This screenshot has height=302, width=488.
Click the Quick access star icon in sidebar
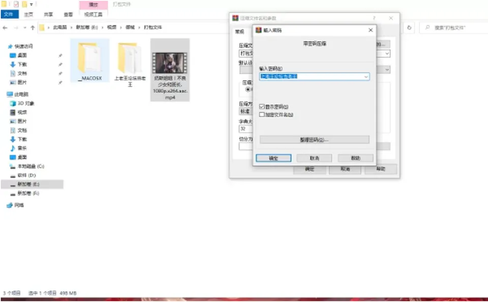pos(10,46)
